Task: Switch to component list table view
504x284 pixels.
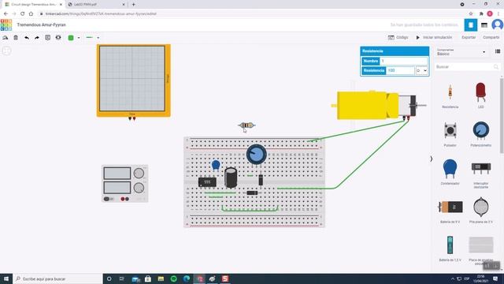Action: pos(484,25)
